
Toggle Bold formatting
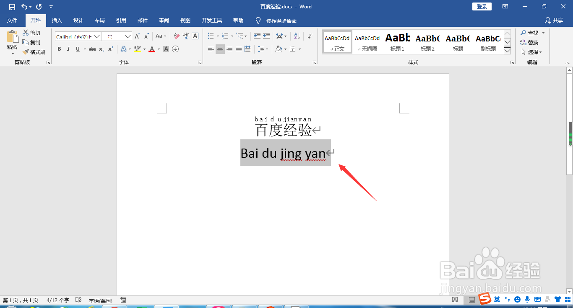59,49
